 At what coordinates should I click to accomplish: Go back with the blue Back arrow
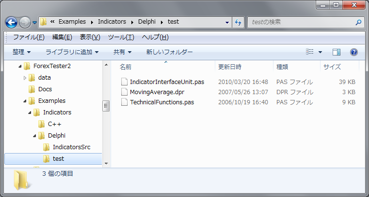click(x=11, y=23)
